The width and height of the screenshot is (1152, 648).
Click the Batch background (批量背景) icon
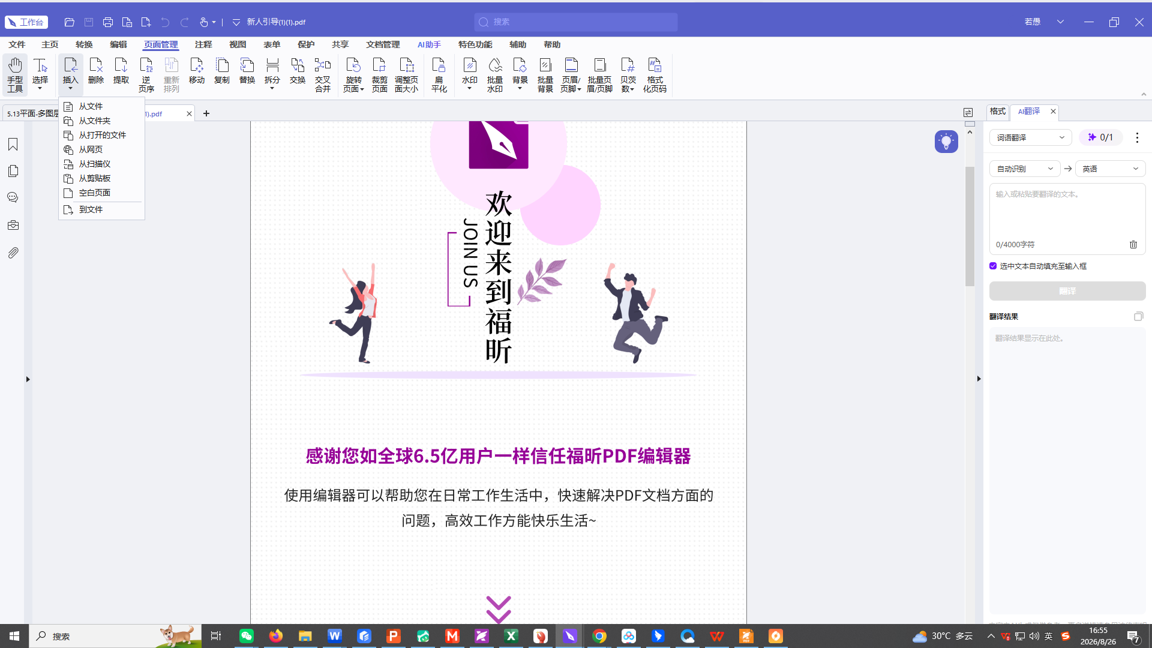tap(545, 74)
